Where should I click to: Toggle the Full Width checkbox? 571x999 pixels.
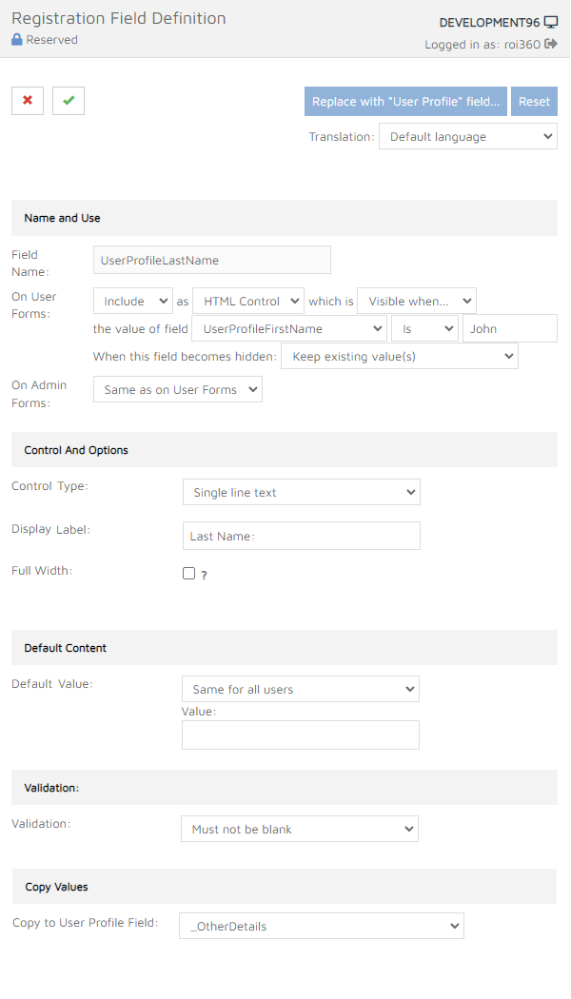coord(188,574)
